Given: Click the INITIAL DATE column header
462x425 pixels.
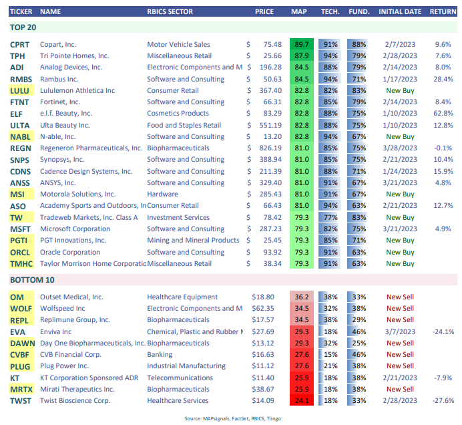Looking at the screenshot, I should (x=400, y=12).
